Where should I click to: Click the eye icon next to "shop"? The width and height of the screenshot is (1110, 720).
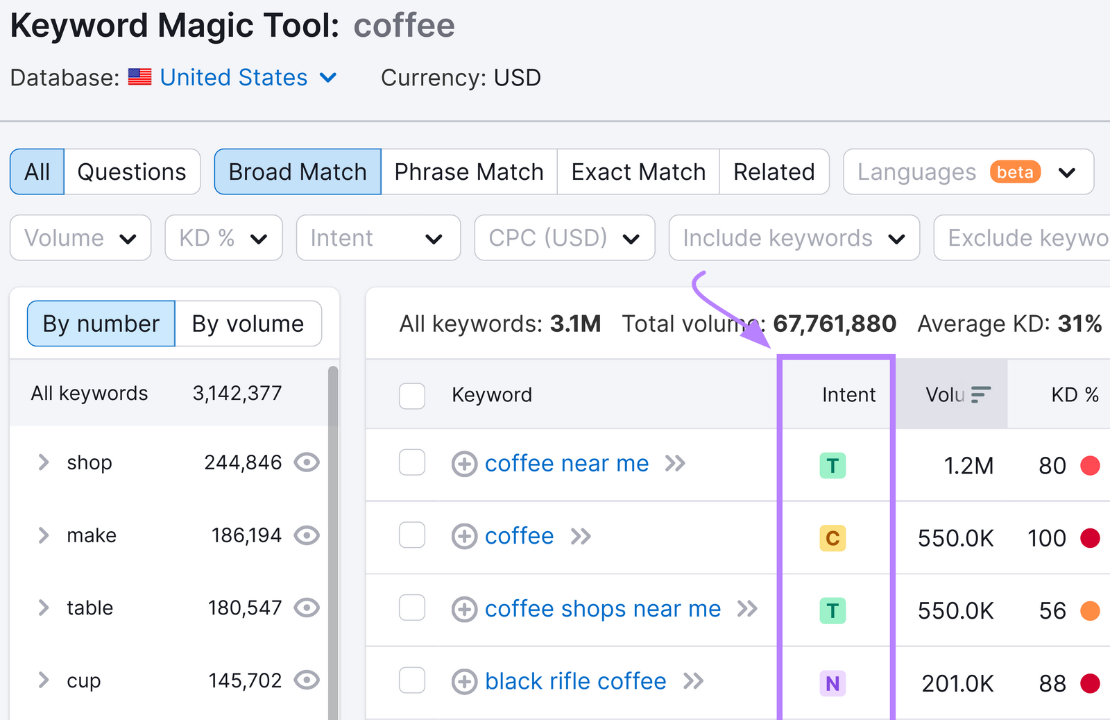pyautogui.click(x=308, y=462)
